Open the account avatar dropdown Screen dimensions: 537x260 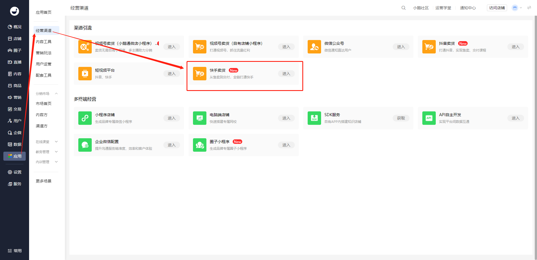tap(517, 8)
